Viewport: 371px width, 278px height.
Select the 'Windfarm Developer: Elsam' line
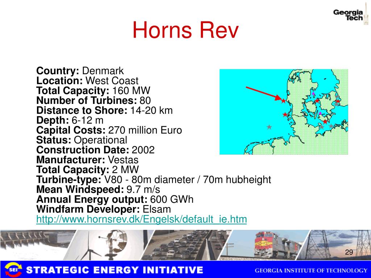pyautogui.click(x=103, y=209)
